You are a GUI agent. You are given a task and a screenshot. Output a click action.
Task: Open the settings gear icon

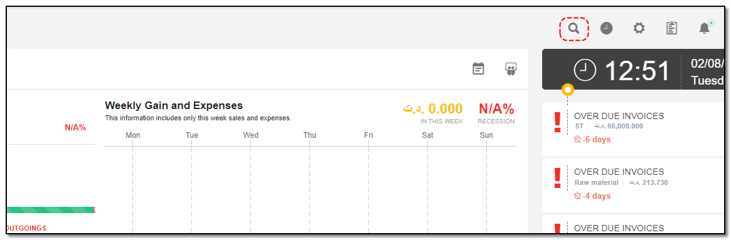tap(639, 28)
